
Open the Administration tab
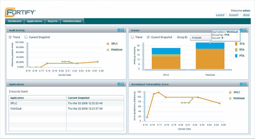click(72, 21)
